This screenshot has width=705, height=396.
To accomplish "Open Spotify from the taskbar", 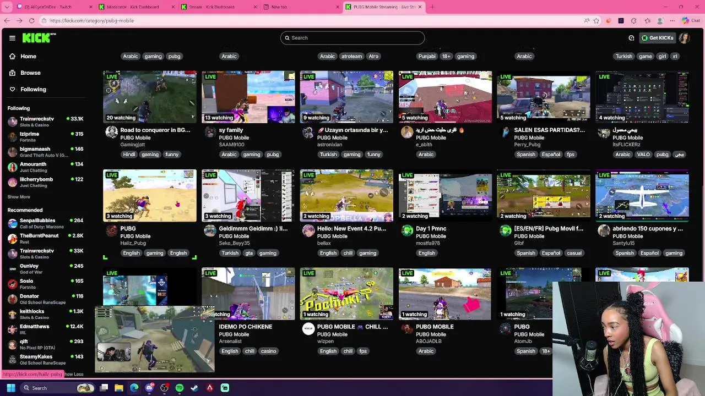I will tap(180, 388).
